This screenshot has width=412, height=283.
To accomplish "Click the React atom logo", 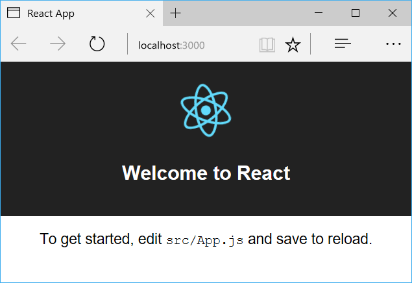I will (206, 110).
